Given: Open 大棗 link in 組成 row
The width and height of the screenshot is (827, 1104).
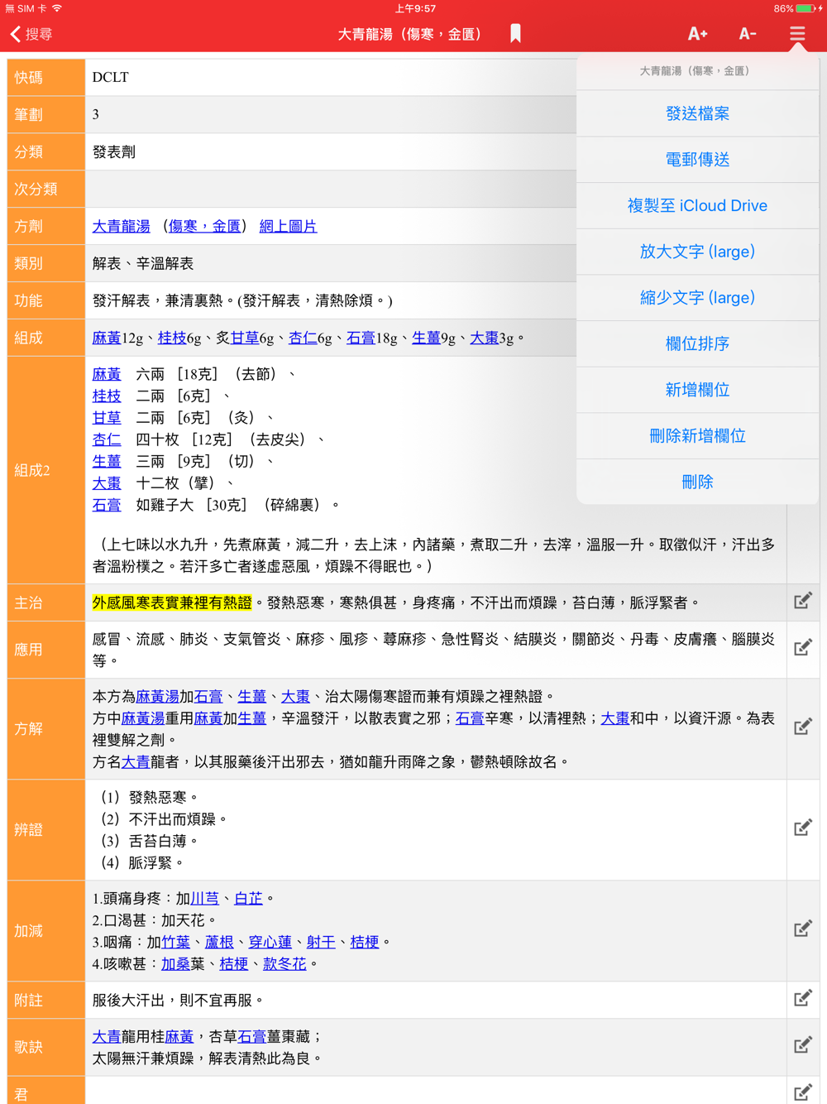Looking at the screenshot, I should 484,338.
